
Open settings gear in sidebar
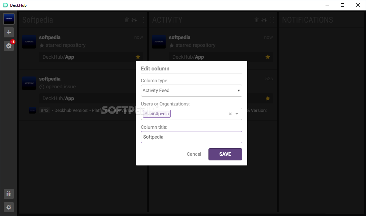coord(9,207)
